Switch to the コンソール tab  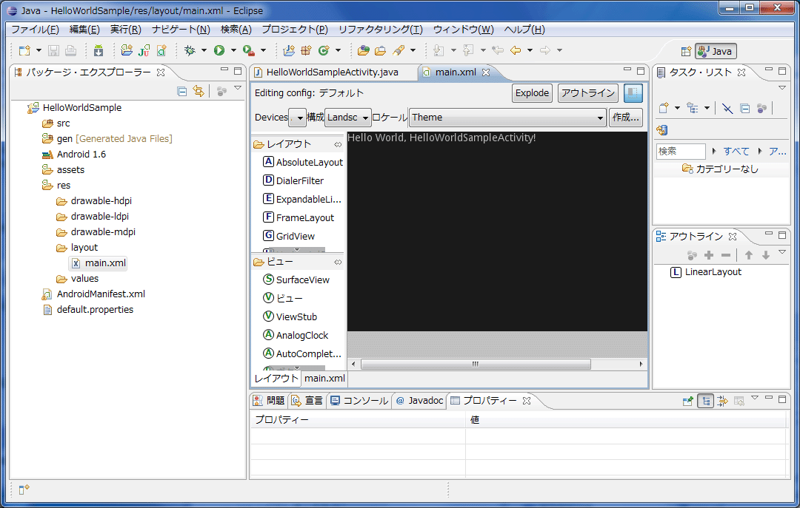(360, 401)
